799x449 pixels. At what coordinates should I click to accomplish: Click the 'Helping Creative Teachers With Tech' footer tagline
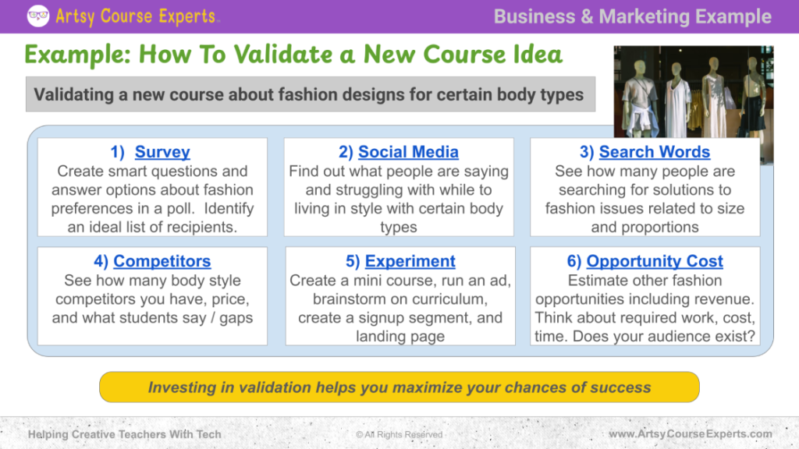click(x=124, y=434)
